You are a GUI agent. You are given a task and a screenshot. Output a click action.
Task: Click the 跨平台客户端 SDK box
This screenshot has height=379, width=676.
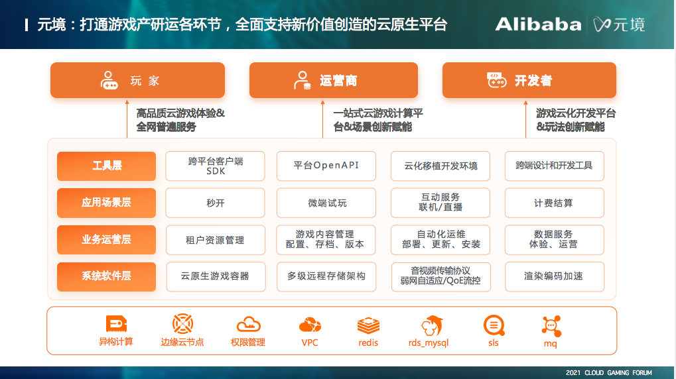tap(215, 166)
